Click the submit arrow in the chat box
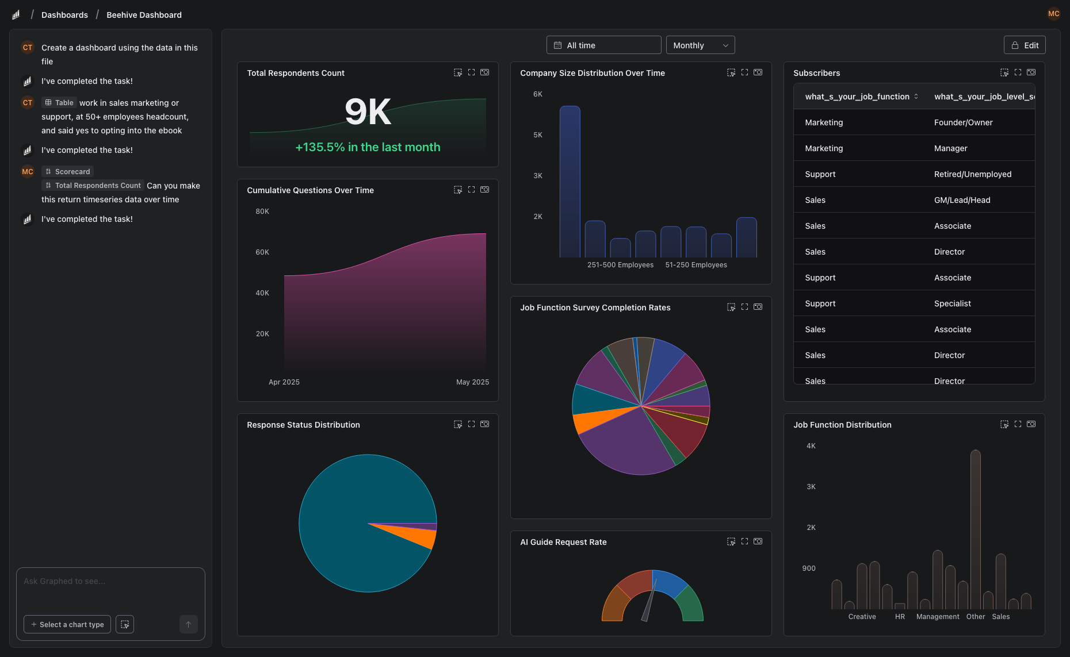This screenshot has width=1070, height=657. coord(188,624)
